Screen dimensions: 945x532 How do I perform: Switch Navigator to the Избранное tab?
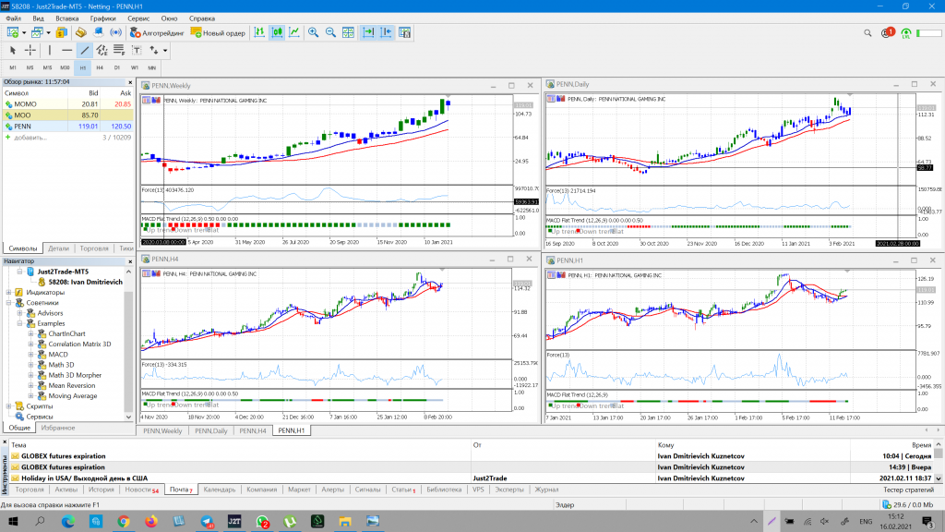click(x=58, y=428)
